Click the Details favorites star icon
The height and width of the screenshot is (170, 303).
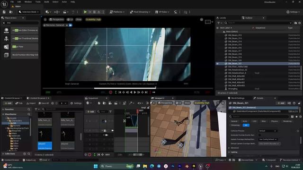pyautogui.click(x=296, y=117)
